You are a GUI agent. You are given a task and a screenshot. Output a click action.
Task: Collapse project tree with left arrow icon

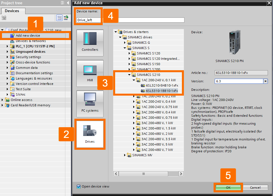[68, 3]
